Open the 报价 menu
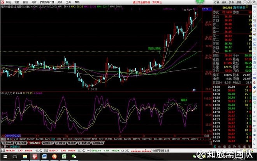Image resolution: width=257 pixels, height=161 pixels. tap(26, 2)
